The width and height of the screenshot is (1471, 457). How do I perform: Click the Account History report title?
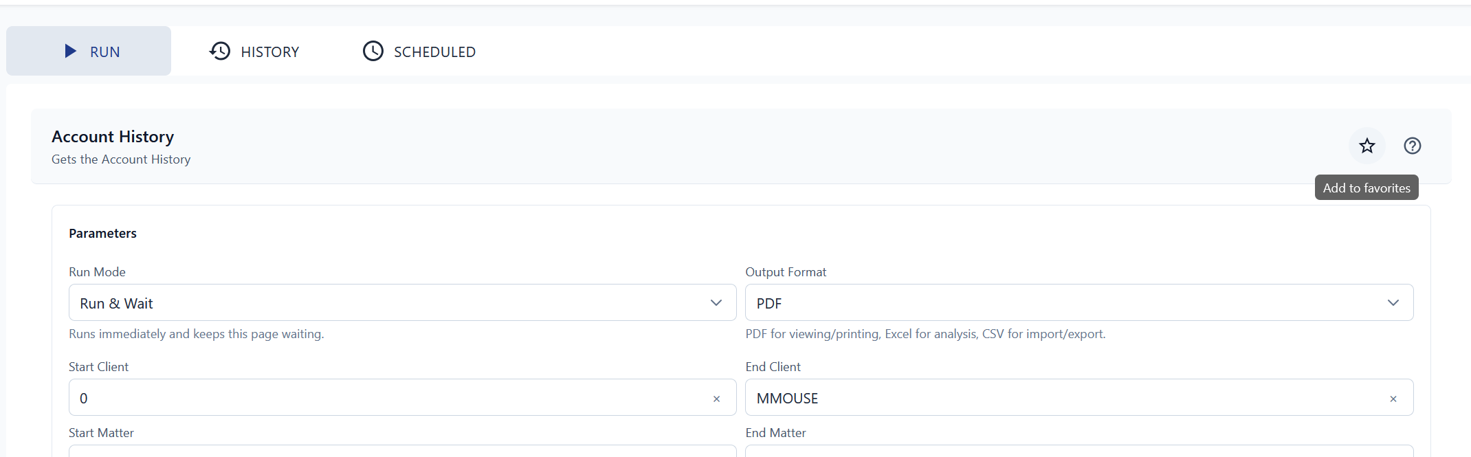click(x=113, y=137)
